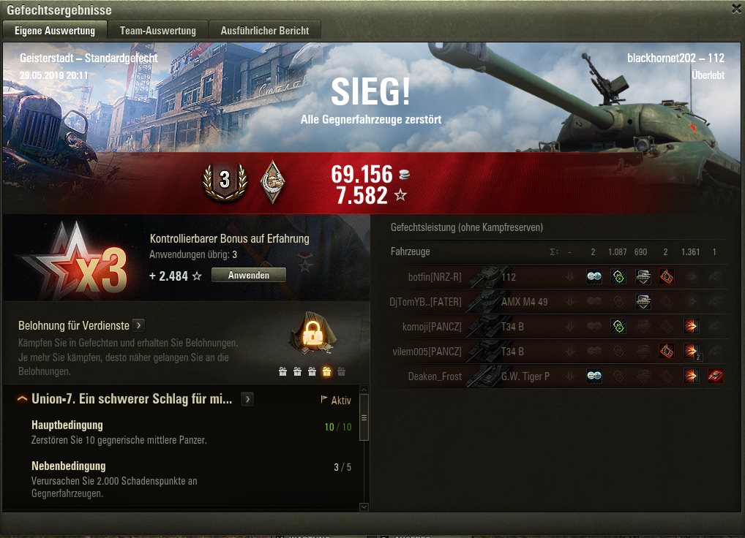745x538 pixels.
Task: Apply the x3 experience bonus with Anwenden
Action: [x=249, y=275]
